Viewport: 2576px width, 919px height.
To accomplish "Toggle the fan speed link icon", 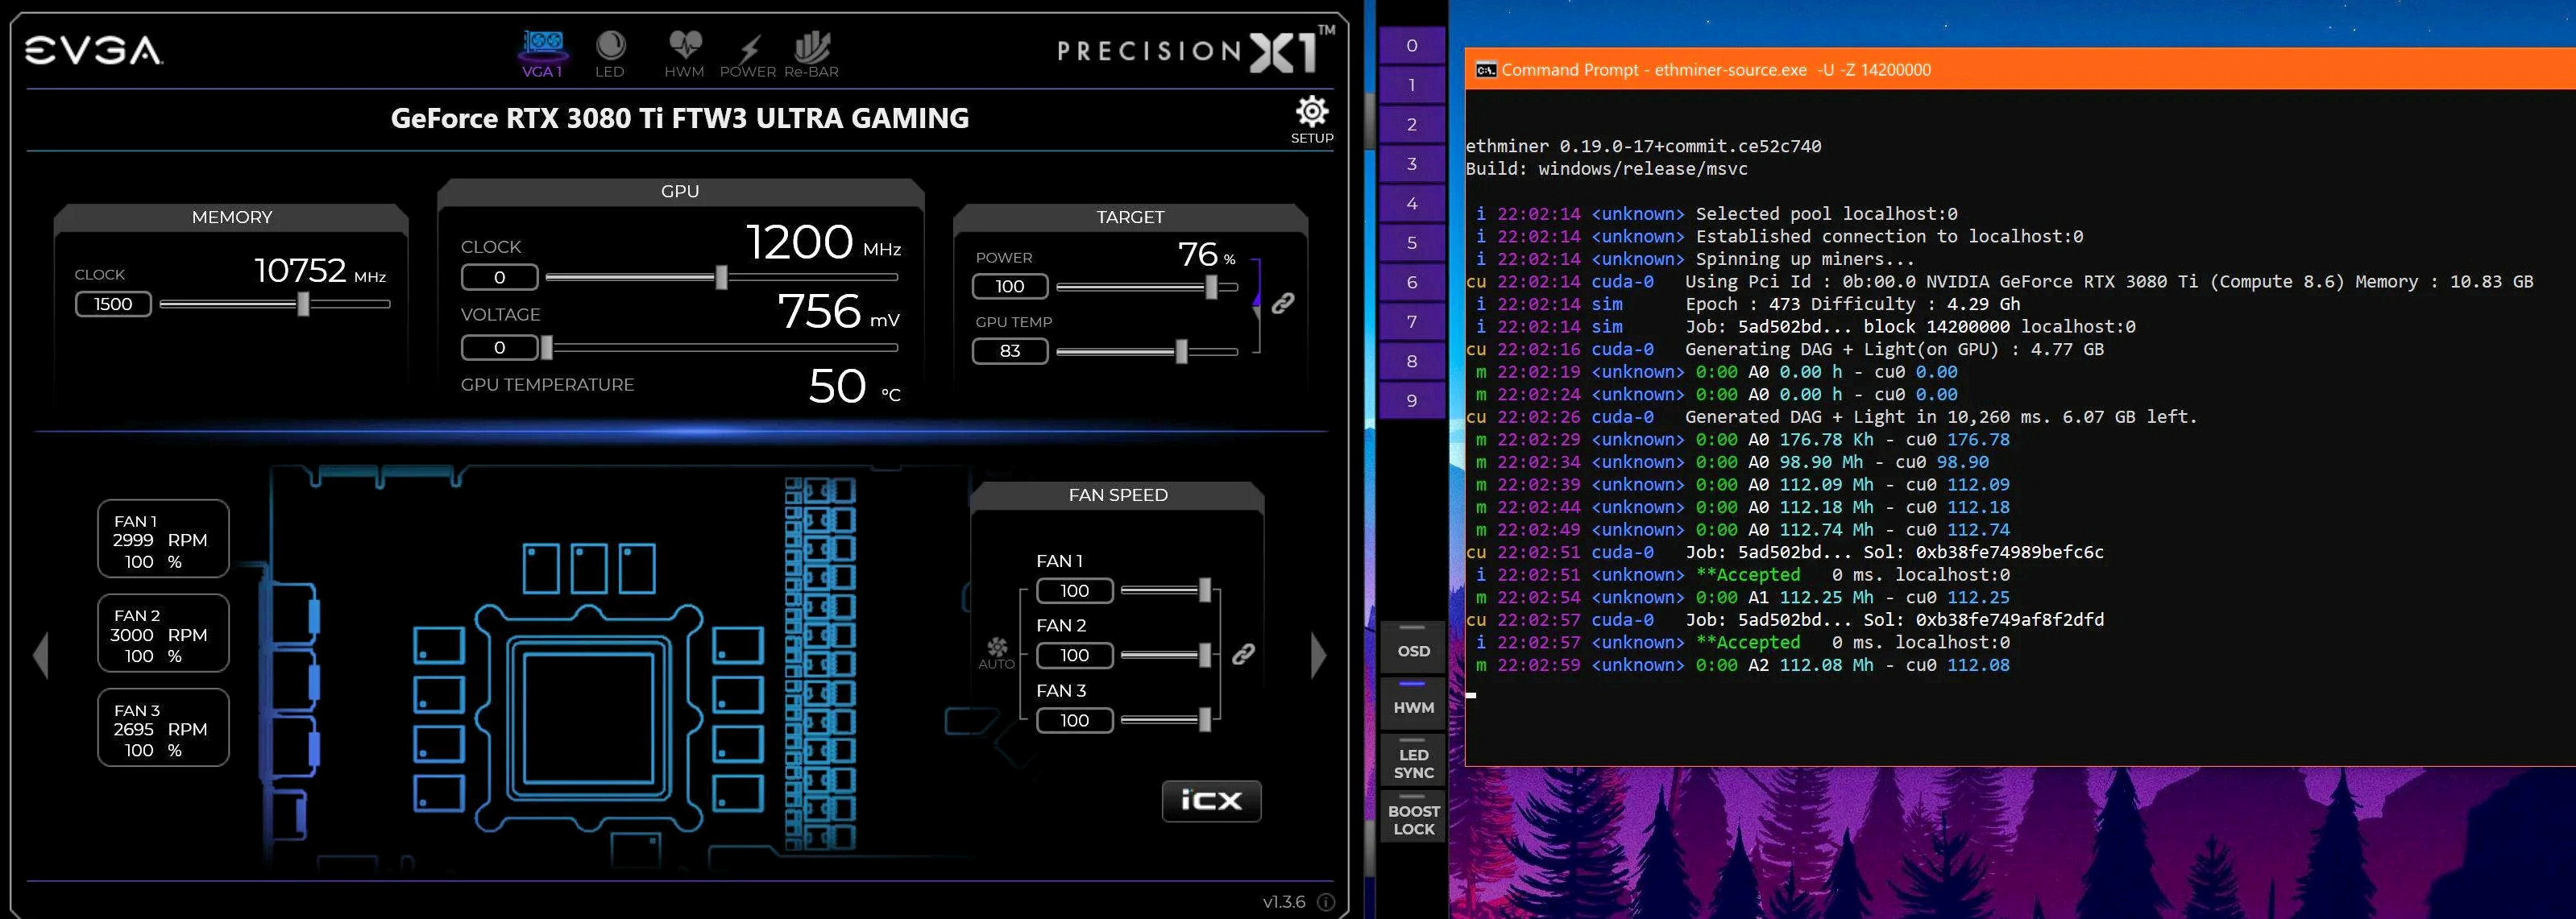I will pyautogui.click(x=1243, y=654).
